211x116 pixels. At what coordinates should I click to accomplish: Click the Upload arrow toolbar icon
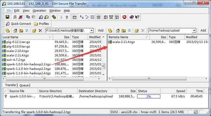pos(67,17)
